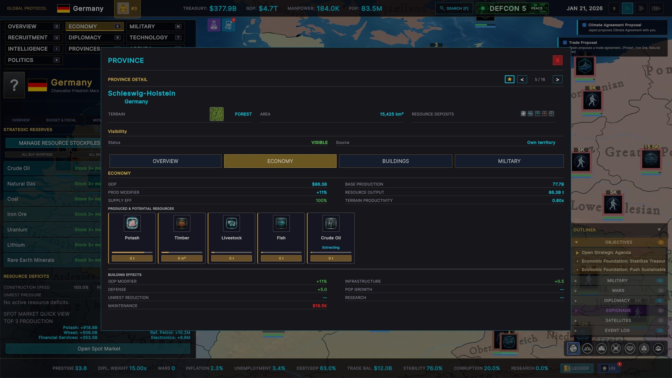Collapse the Outliner panel arrow
The height and width of the screenshot is (378, 672).
click(x=659, y=230)
